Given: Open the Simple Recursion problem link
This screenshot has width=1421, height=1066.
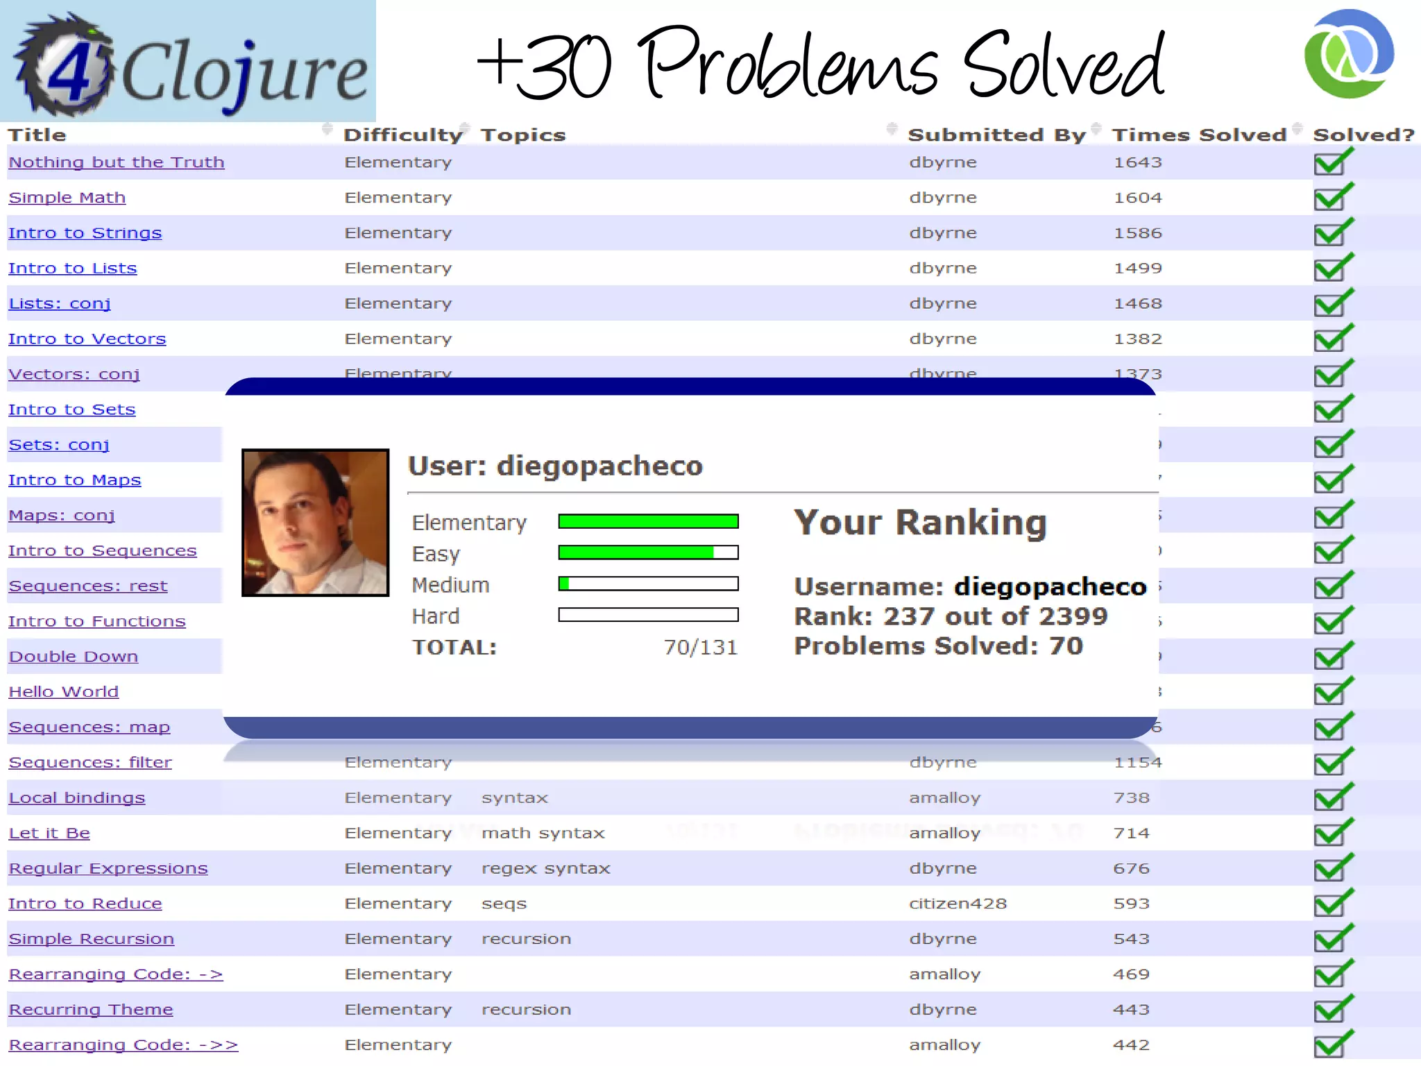Looking at the screenshot, I should pos(92,939).
